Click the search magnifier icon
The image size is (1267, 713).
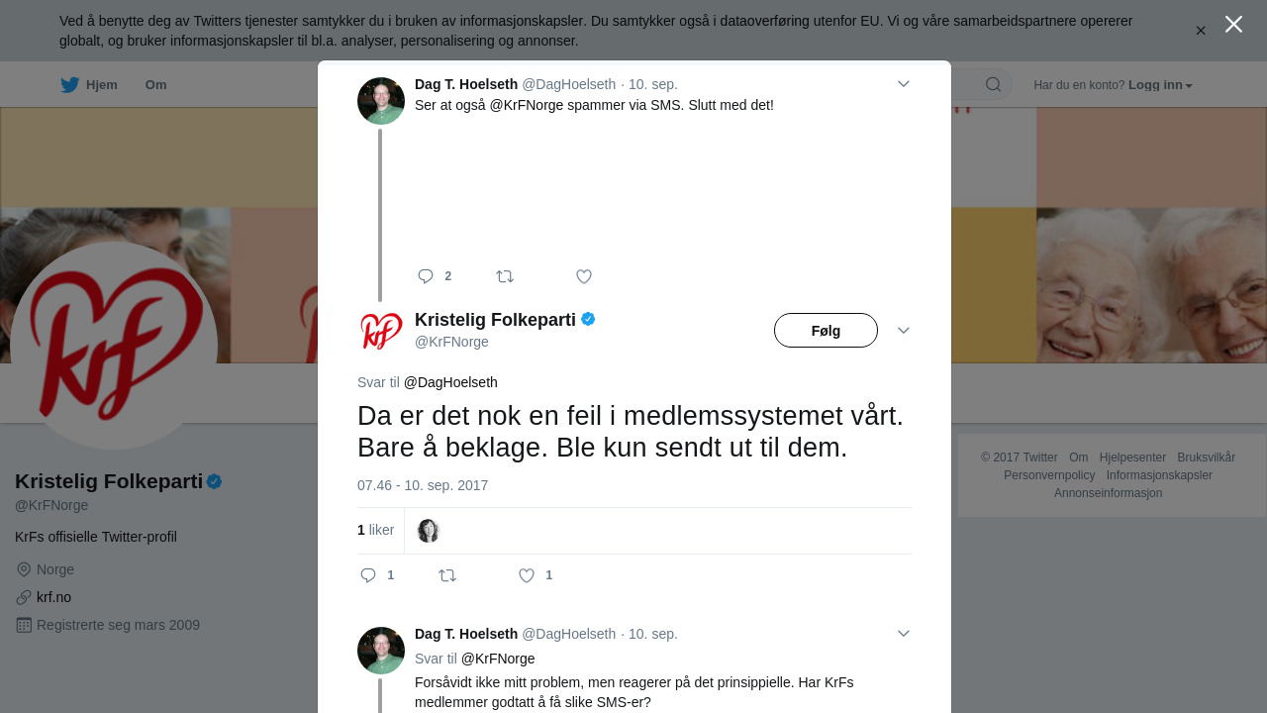993,84
